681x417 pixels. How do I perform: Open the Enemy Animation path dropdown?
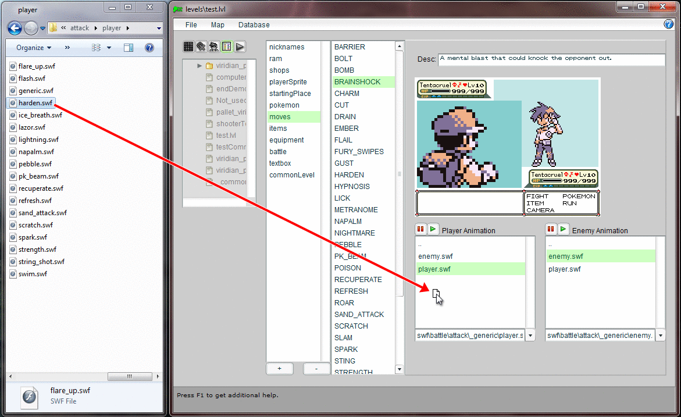(x=660, y=336)
